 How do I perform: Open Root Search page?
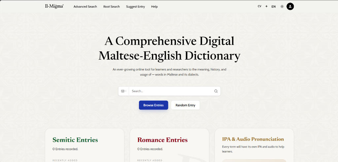pos(112,7)
